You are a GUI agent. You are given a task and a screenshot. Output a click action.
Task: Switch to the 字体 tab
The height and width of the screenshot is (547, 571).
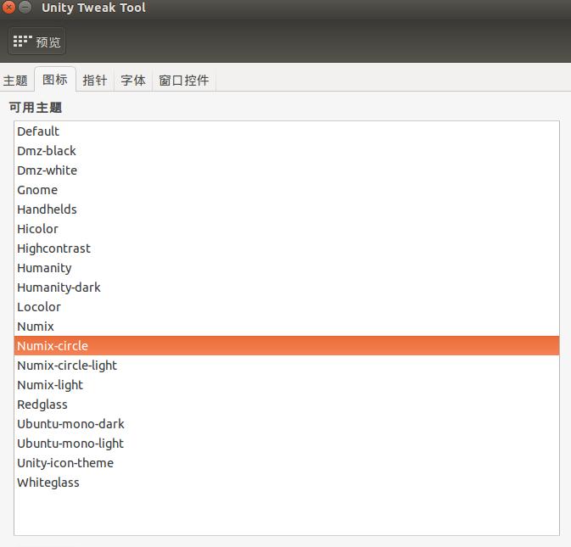click(x=133, y=80)
